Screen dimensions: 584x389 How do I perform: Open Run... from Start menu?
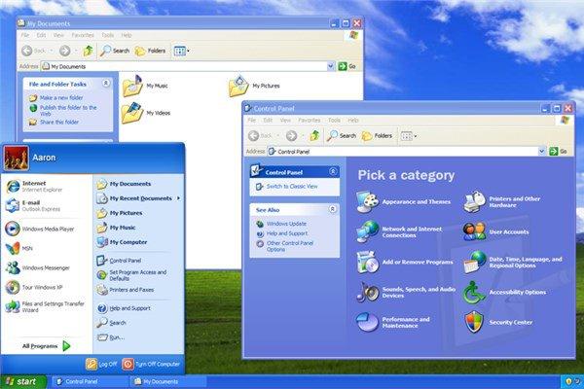(111, 337)
